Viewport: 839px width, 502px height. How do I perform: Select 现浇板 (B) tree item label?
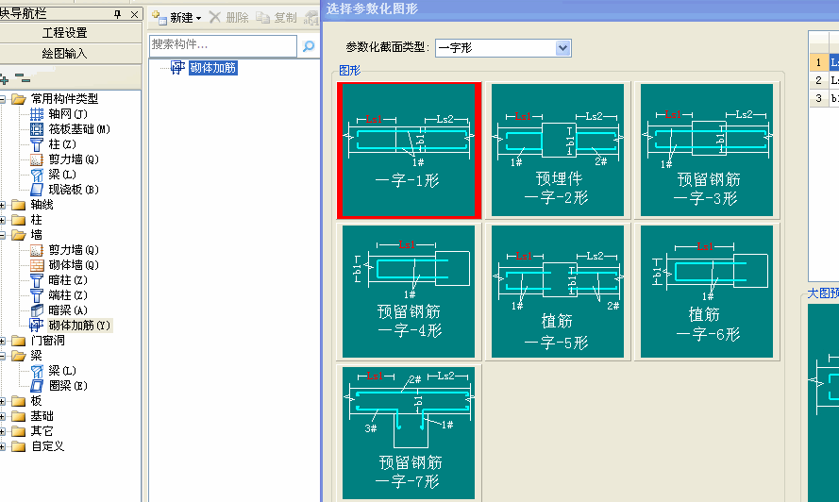coord(74,190)
